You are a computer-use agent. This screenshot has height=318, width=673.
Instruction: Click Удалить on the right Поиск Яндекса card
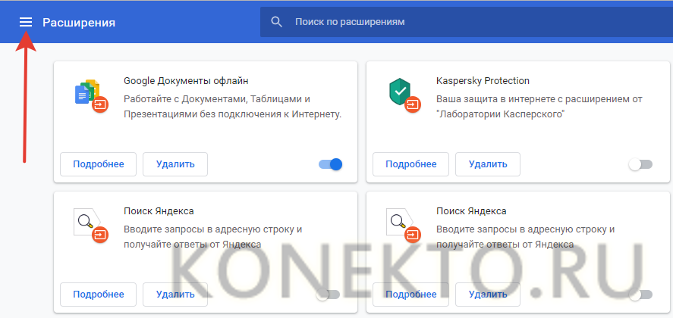click(488, 294)
